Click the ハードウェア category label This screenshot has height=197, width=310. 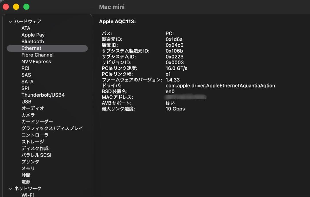[x=28, y=22]
